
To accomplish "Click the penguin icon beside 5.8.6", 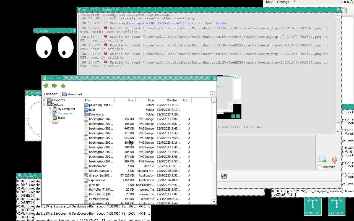I will (351, 2).
